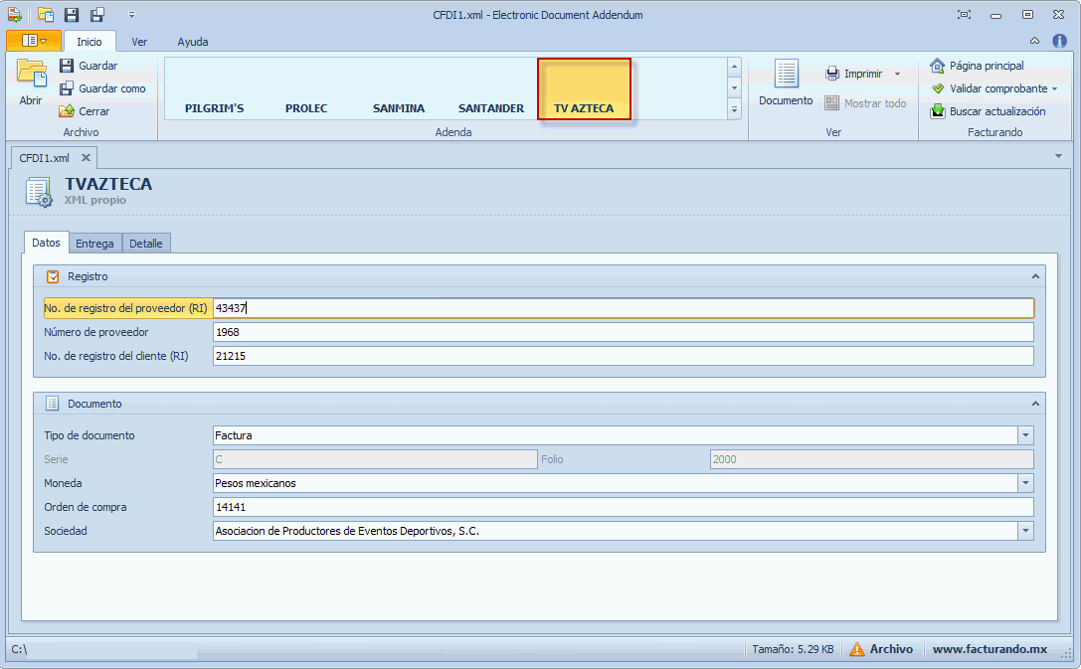Open the Tipo de documento dropdown

click(1026, 435)
